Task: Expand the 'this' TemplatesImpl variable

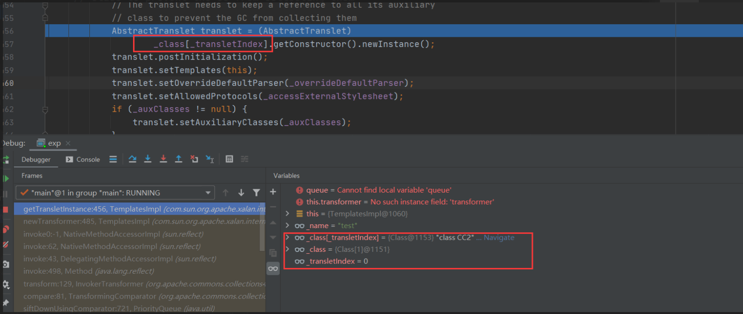Action: [287, 214]
